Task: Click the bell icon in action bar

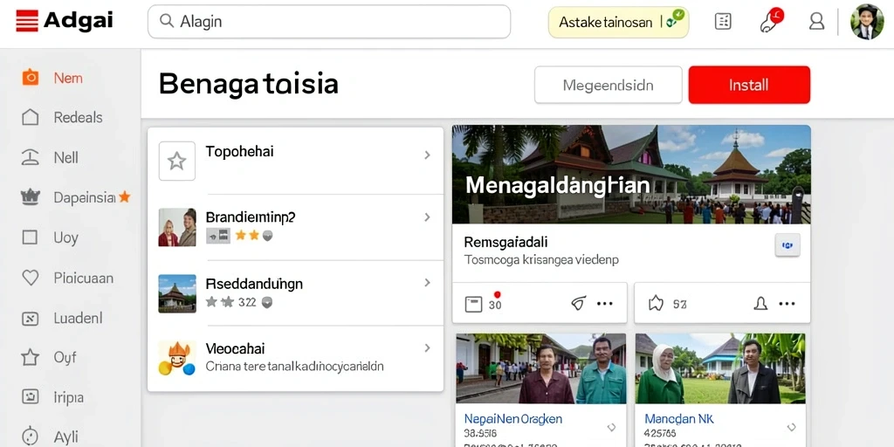Action: pyautogui.click(x=760, y=304)
